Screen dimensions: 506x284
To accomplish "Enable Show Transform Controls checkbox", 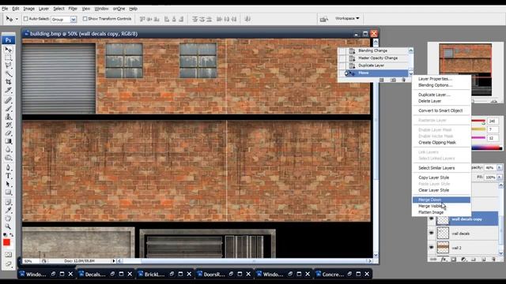I will [85, 19].
